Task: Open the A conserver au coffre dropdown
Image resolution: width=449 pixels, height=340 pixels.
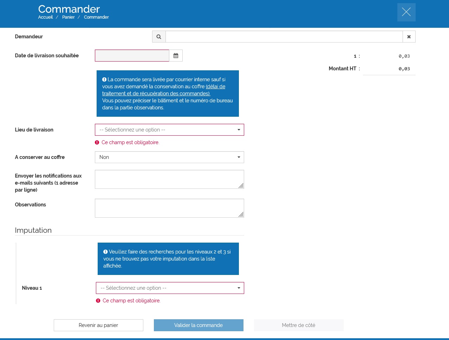Action: (x=169, y=157)
